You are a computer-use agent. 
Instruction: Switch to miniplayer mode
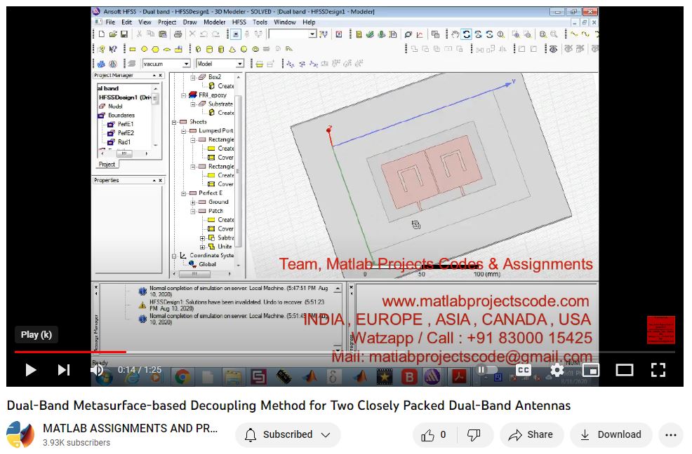[x=591, y=370]
